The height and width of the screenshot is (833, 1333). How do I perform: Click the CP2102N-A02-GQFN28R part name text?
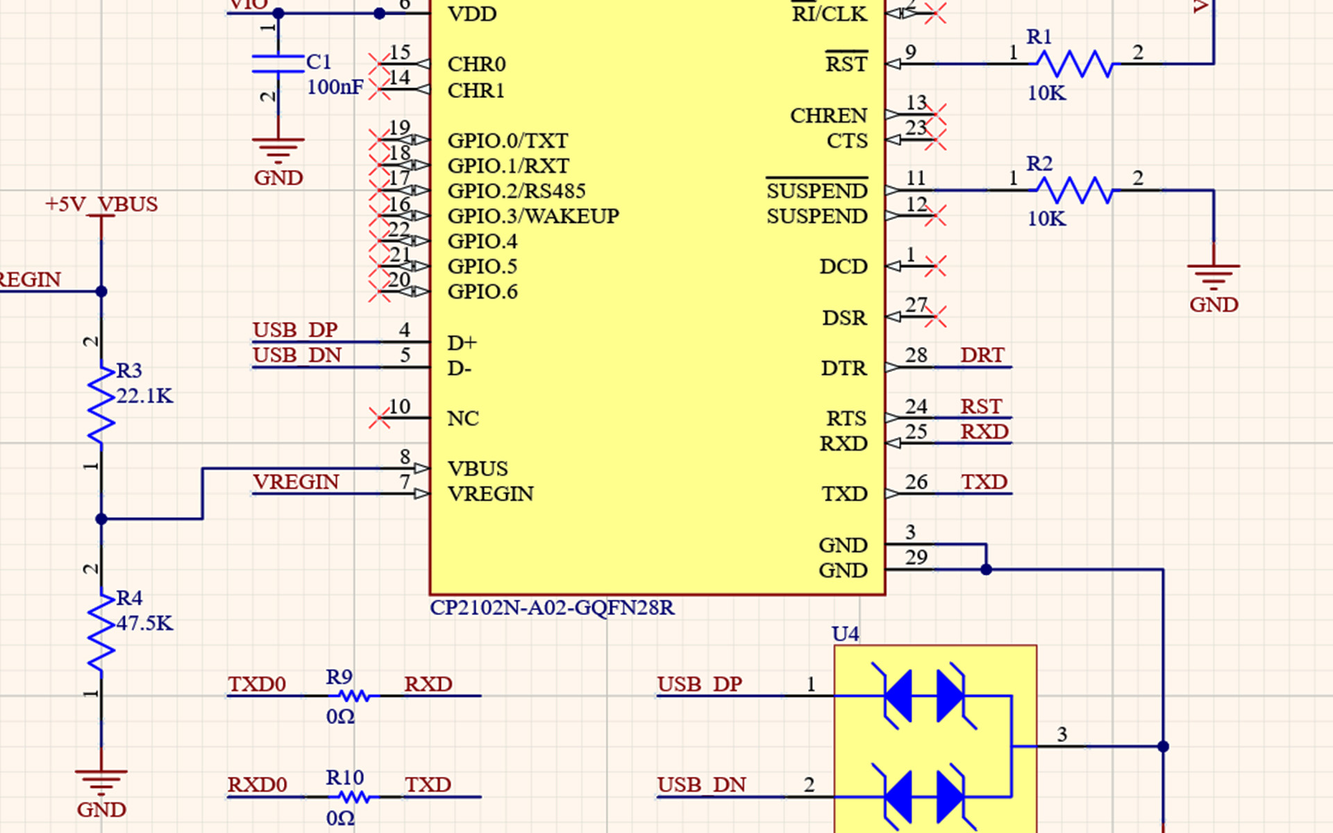tap(552, 608)
